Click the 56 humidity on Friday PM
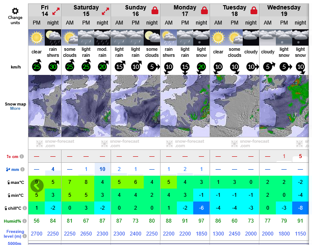 tap(37, 221)
